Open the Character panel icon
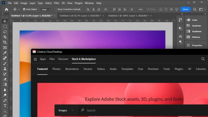 coord(180,36)
